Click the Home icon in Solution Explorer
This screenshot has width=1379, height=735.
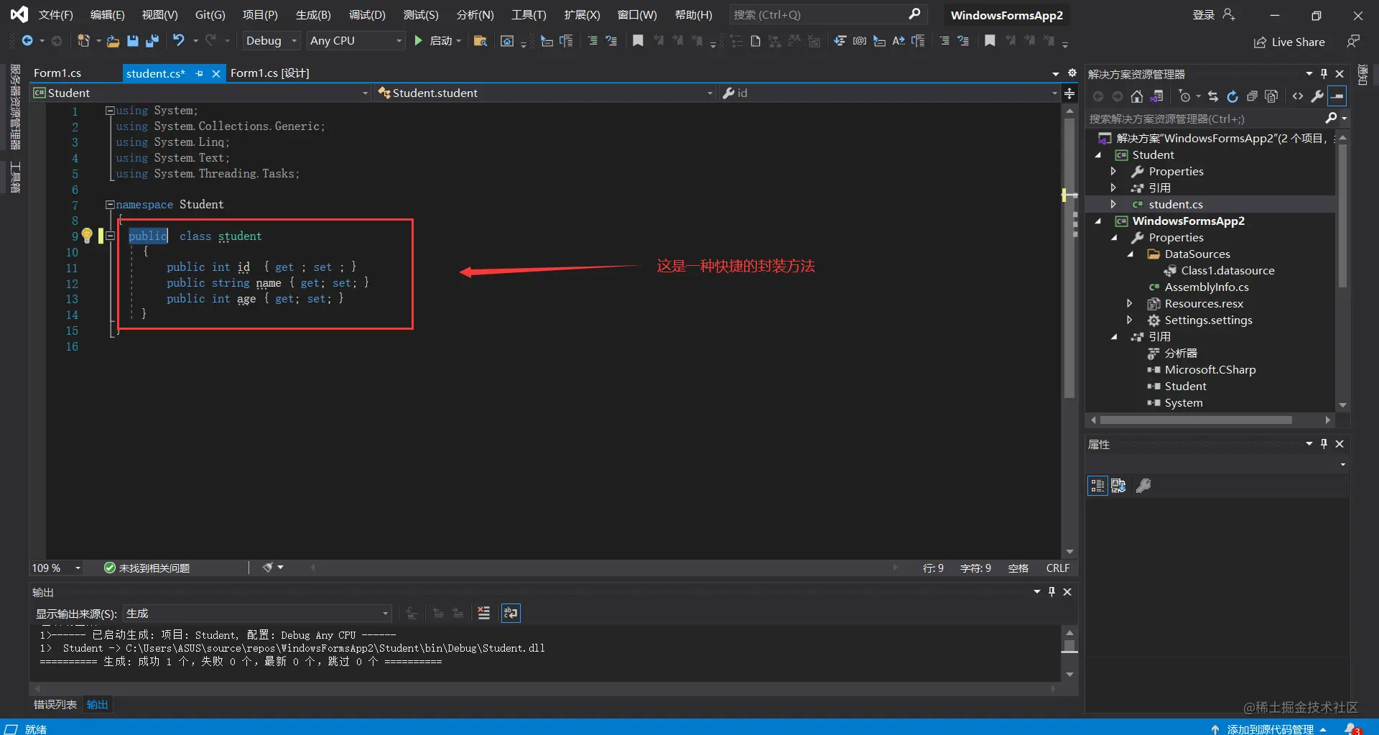coord(1136,96)
